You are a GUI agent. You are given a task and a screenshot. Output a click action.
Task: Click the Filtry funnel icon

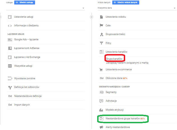101,43
